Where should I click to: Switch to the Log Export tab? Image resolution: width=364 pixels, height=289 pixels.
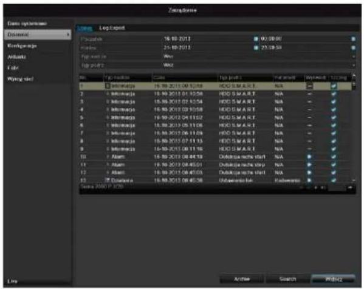point(112,28)
